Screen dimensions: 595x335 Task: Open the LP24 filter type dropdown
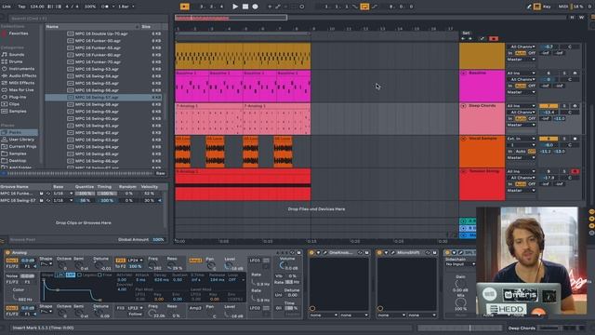[x=136, y=261]
